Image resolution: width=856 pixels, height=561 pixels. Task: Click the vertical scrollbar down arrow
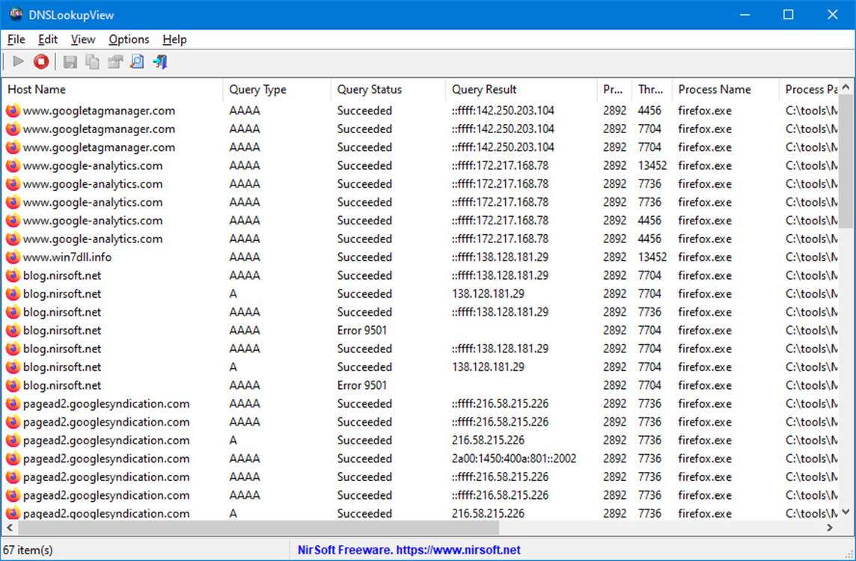click(846, 512)
